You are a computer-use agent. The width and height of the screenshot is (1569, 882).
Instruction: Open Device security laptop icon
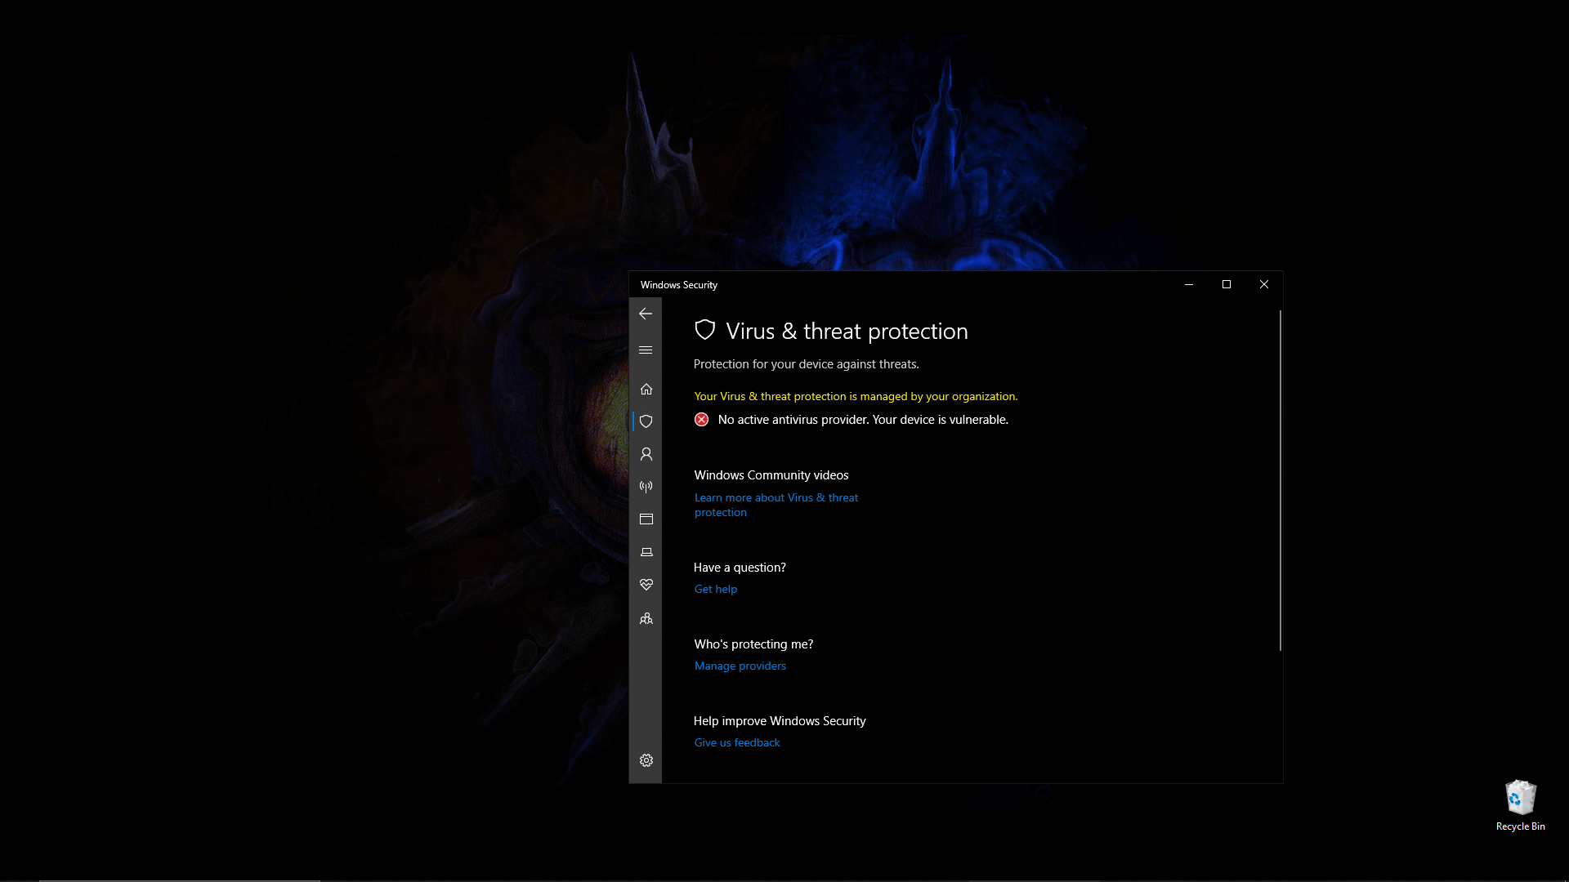(646, 552)
